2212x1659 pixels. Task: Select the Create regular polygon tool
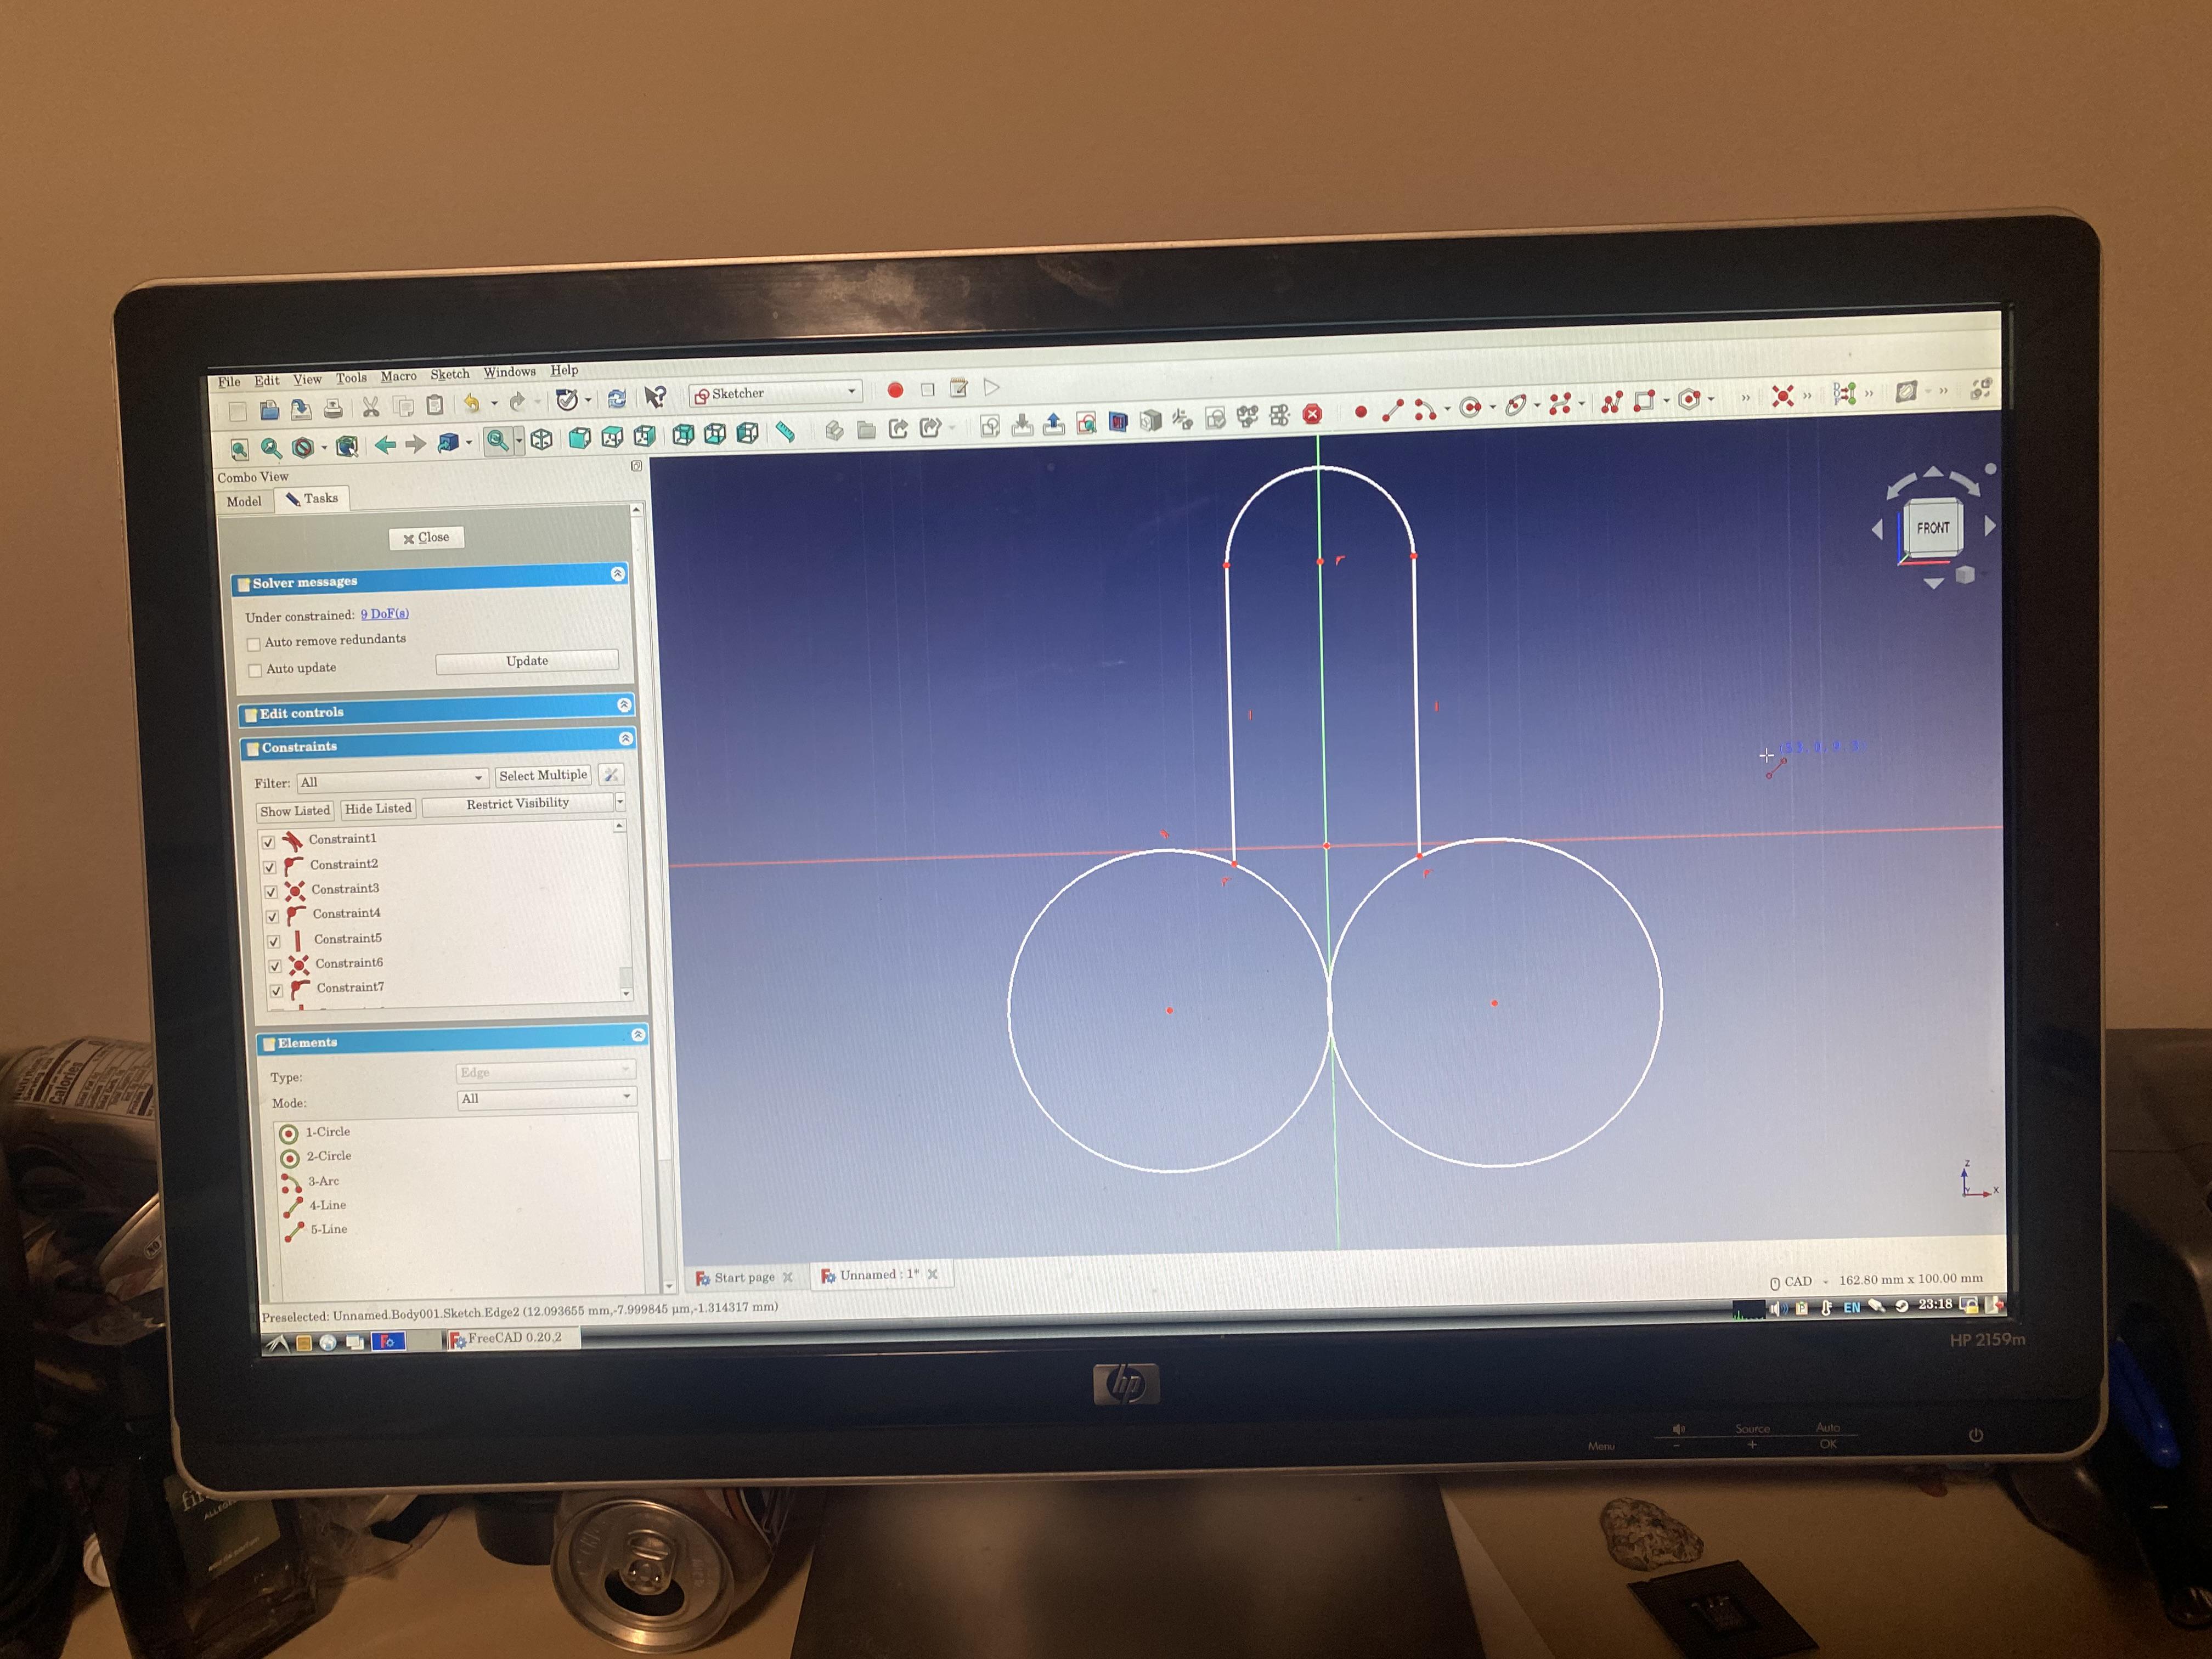(1690, 400)
